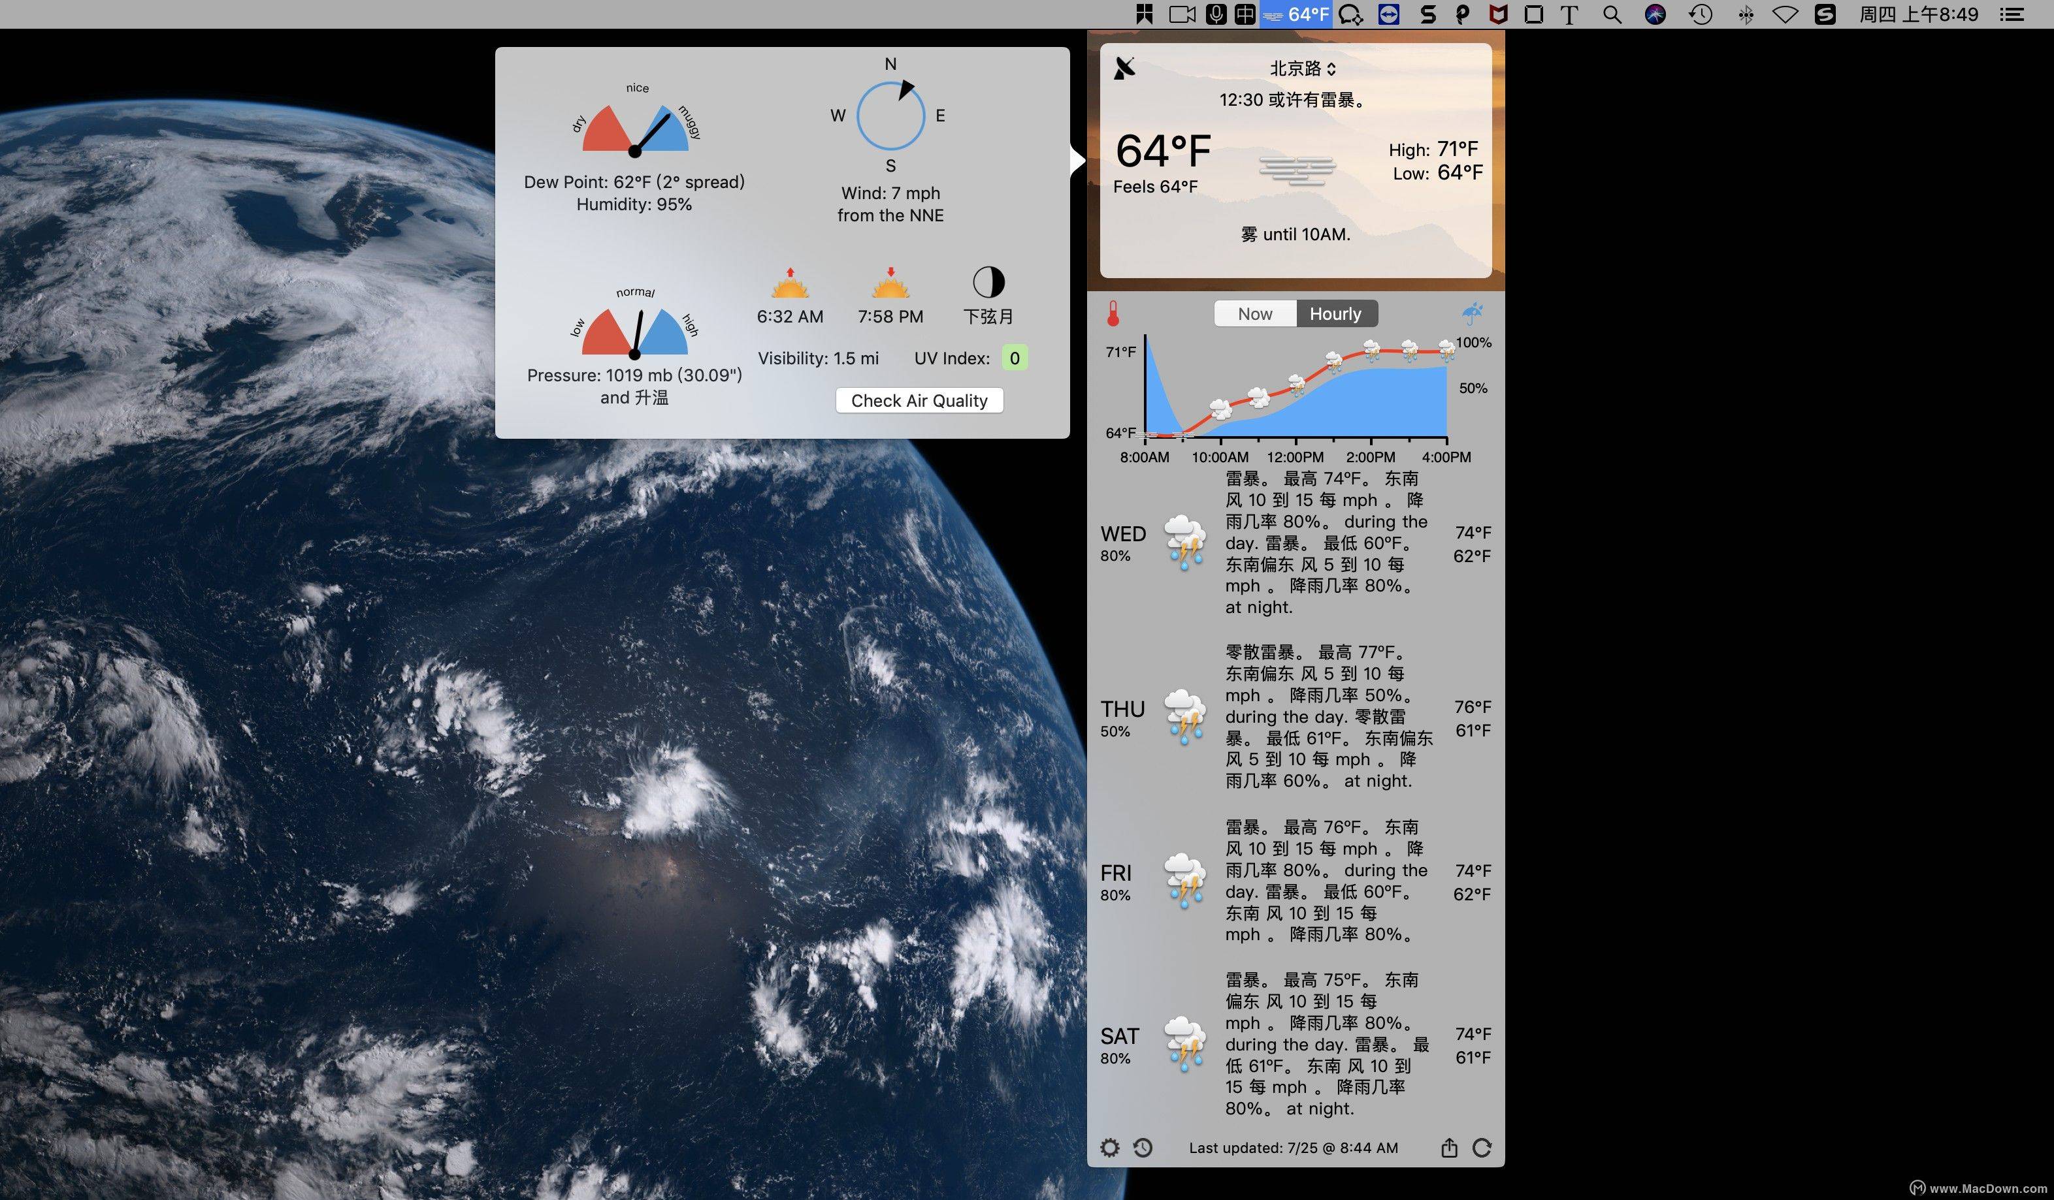Click the 周四 上午8:49 clock
The width and height of the screenshot is (2054, 1200).
point(1919,14)
